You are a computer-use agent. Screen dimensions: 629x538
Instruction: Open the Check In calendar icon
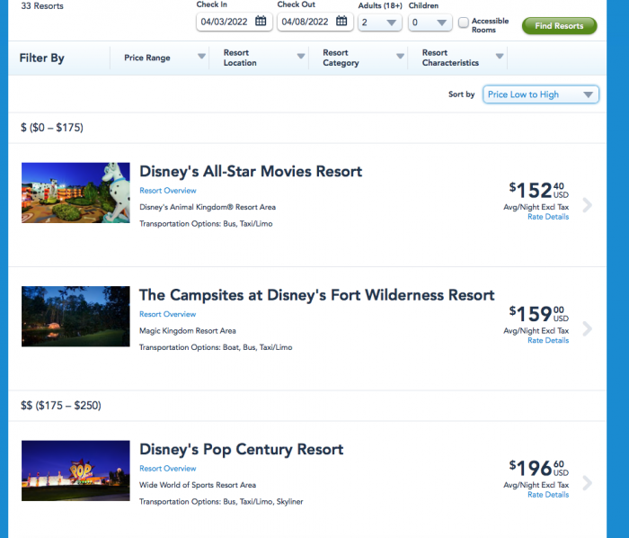pos(261,22)
